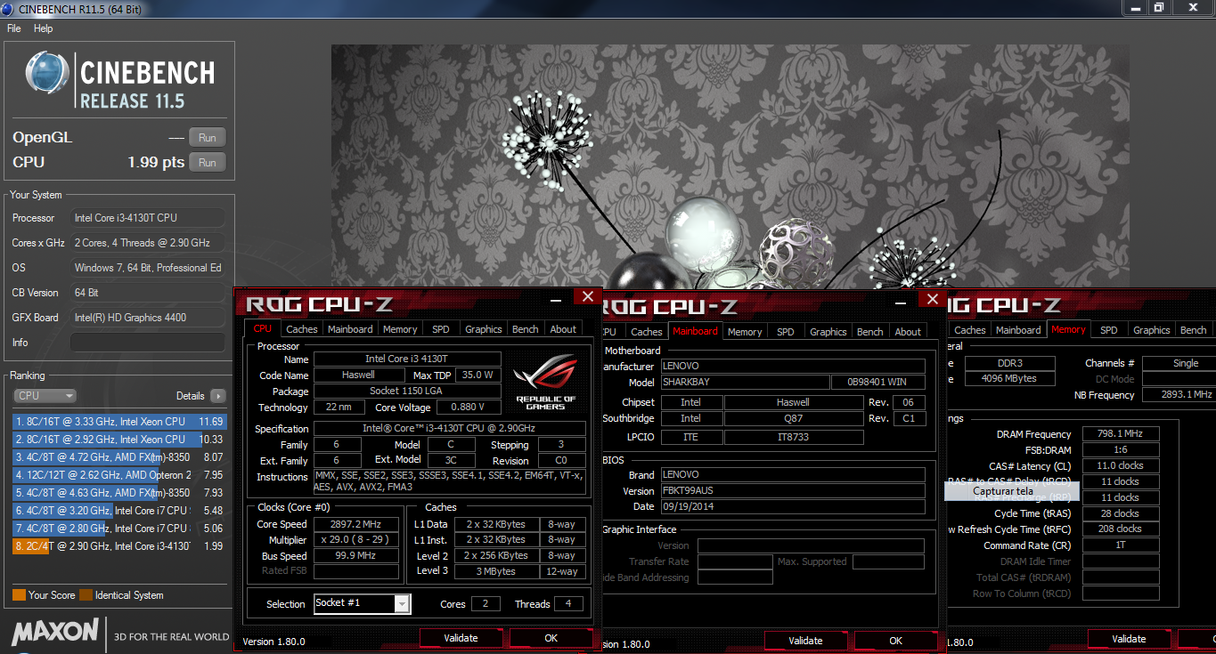Click the Cinebench logo sphere icon

[47, 74]
